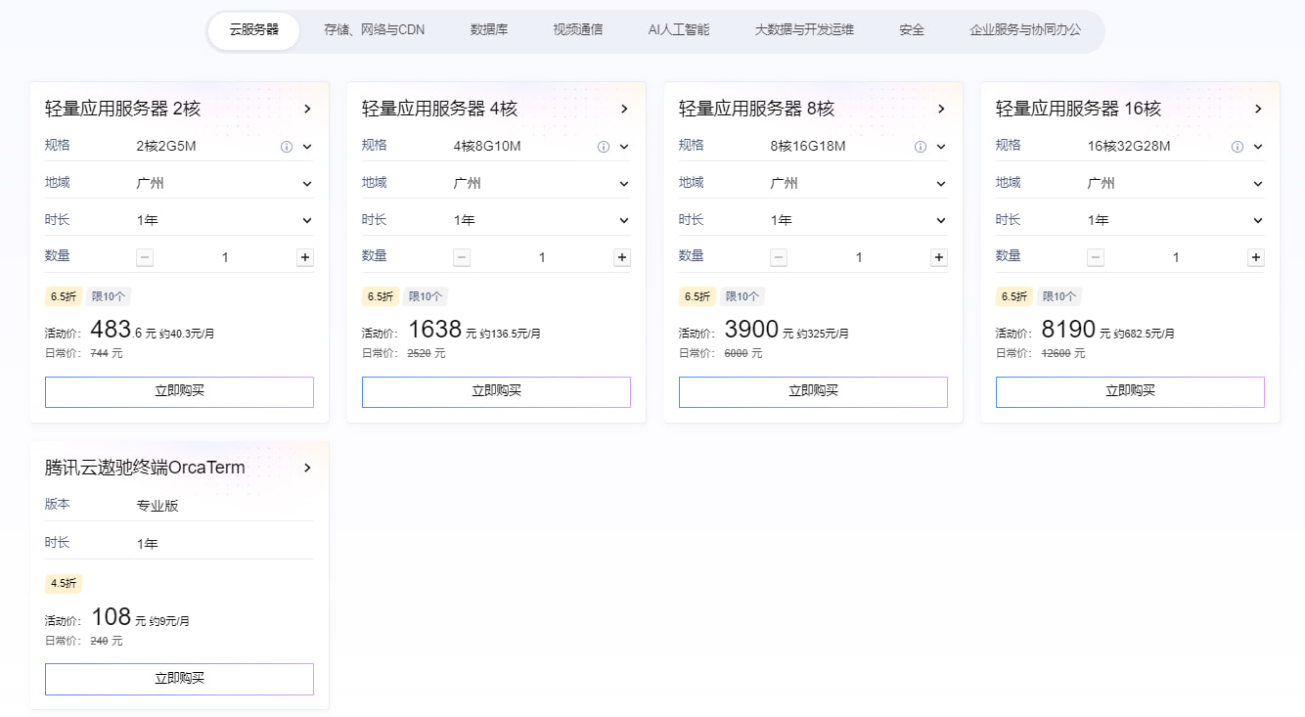Screen dimensions: 1305x717
Task: Click 立即购买 on the 4核 server card
Action: [496, 391]
